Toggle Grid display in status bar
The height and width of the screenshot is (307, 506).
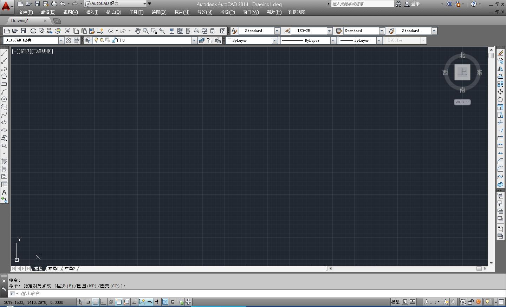click(96, 302)
